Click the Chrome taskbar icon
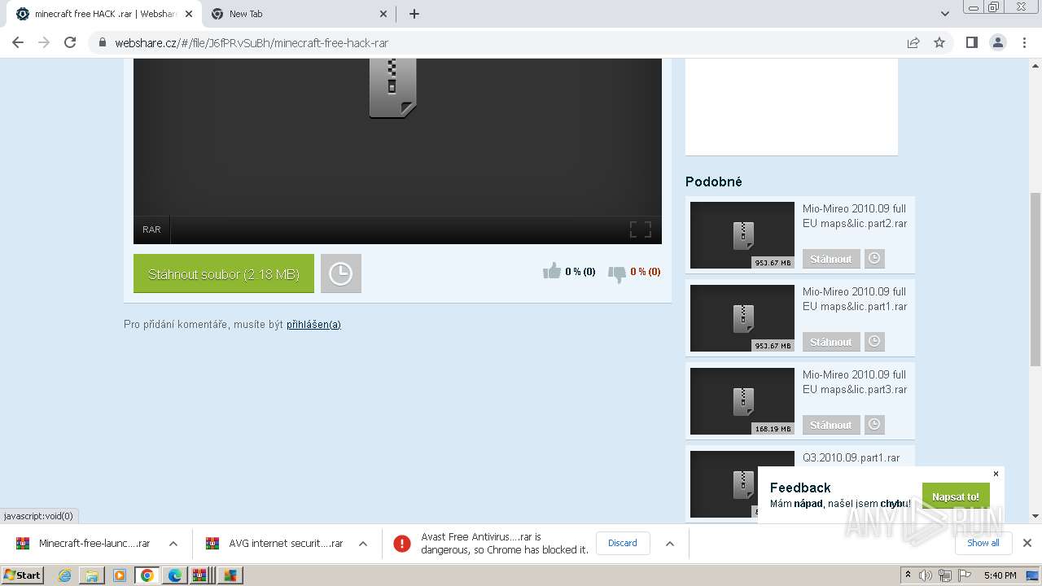 pos(147,575)
